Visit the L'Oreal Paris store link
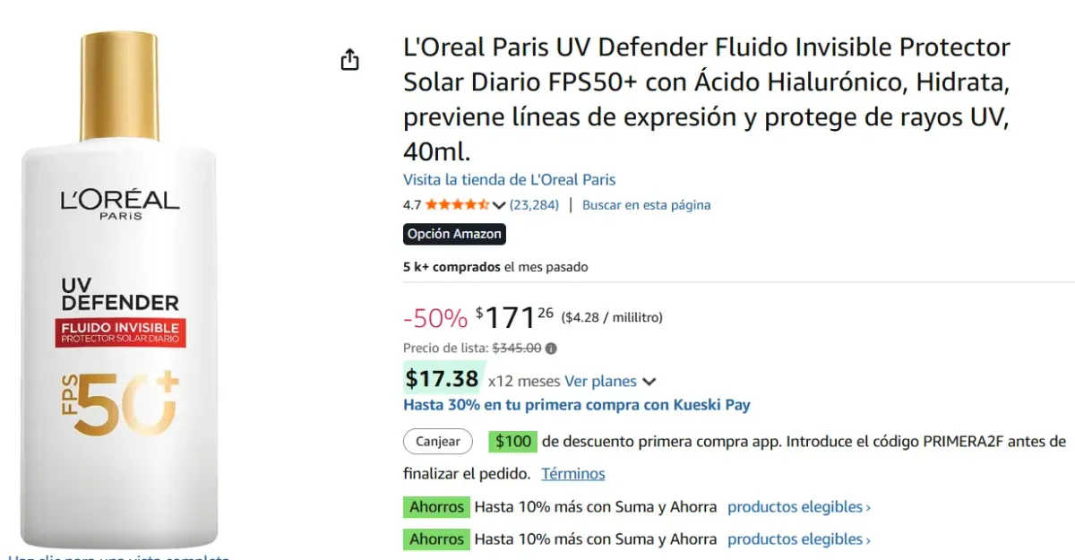The width and height of the screenshot is (1075, 560). pyautogui.click(x=509, y=179)
